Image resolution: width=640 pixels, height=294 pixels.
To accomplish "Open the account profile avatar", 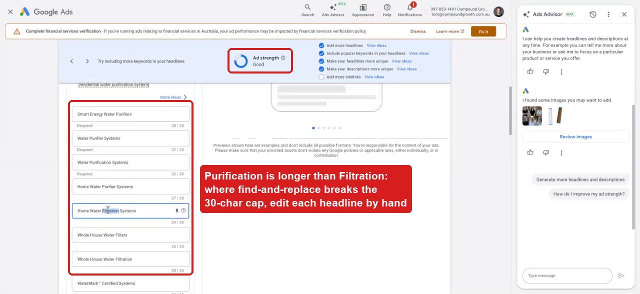I will click(498, 11).
